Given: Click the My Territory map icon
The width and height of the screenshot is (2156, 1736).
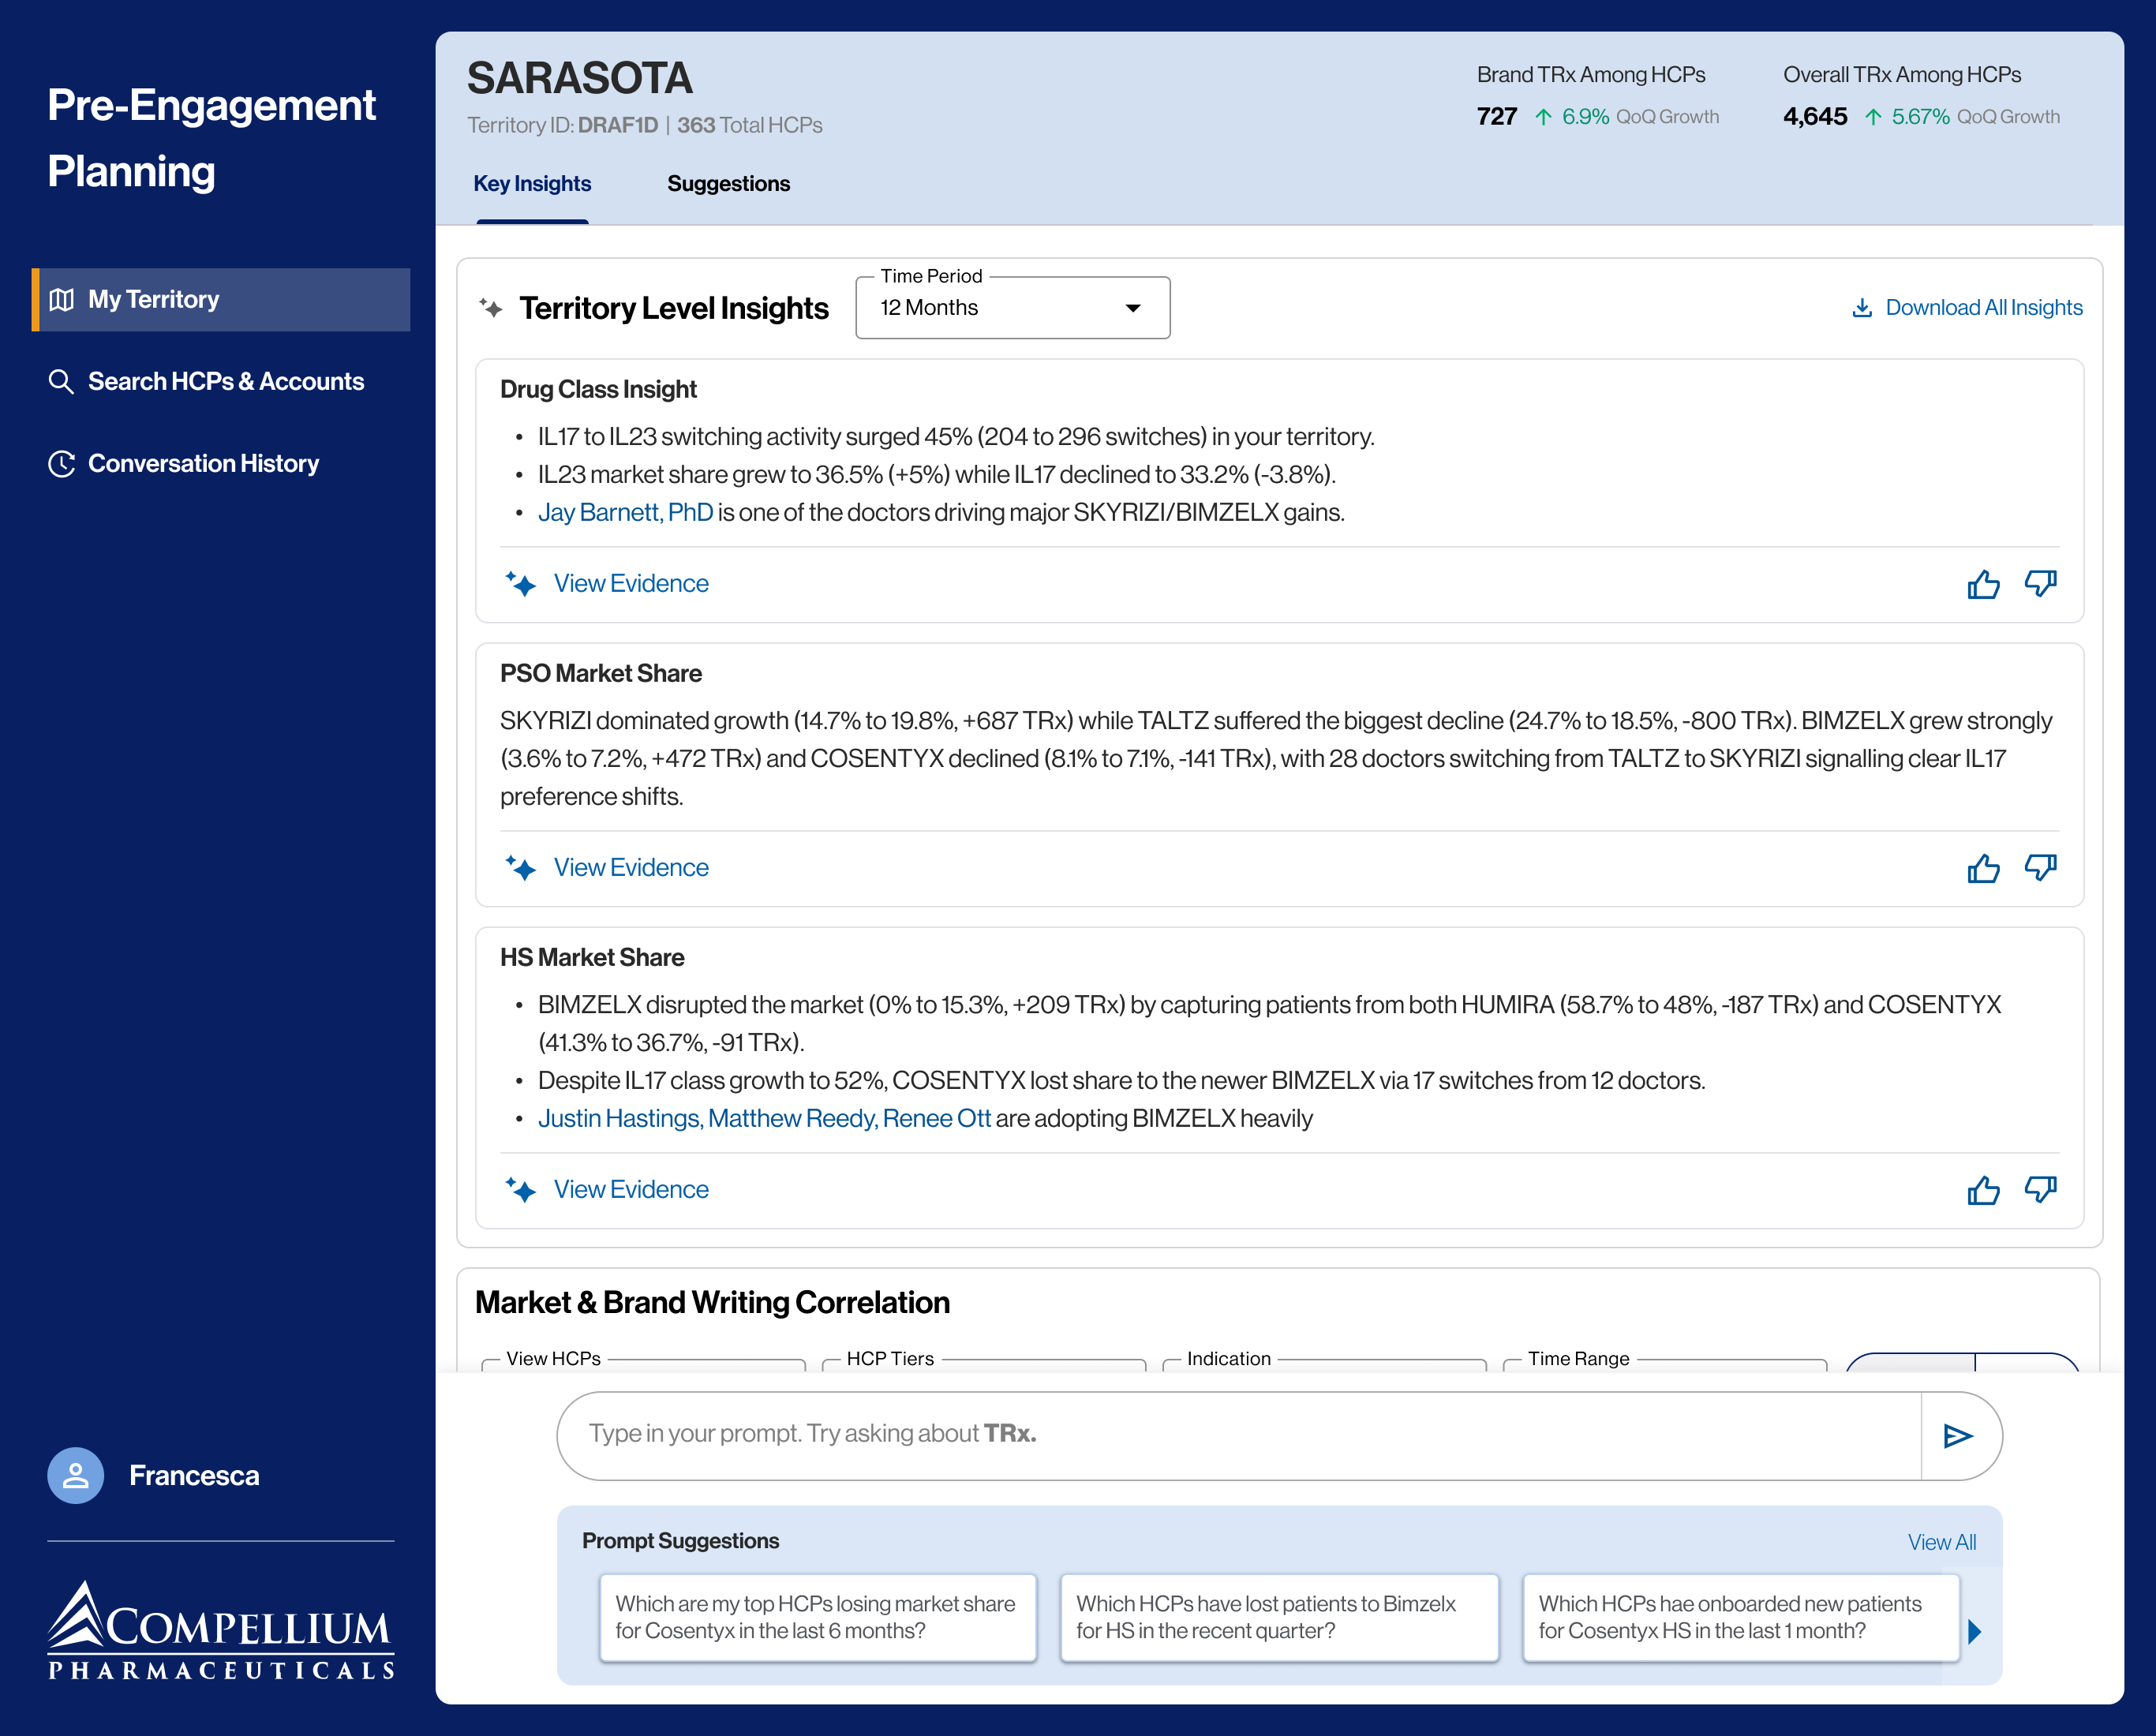Looking at the screenshot, I should [x=62, y=299].
